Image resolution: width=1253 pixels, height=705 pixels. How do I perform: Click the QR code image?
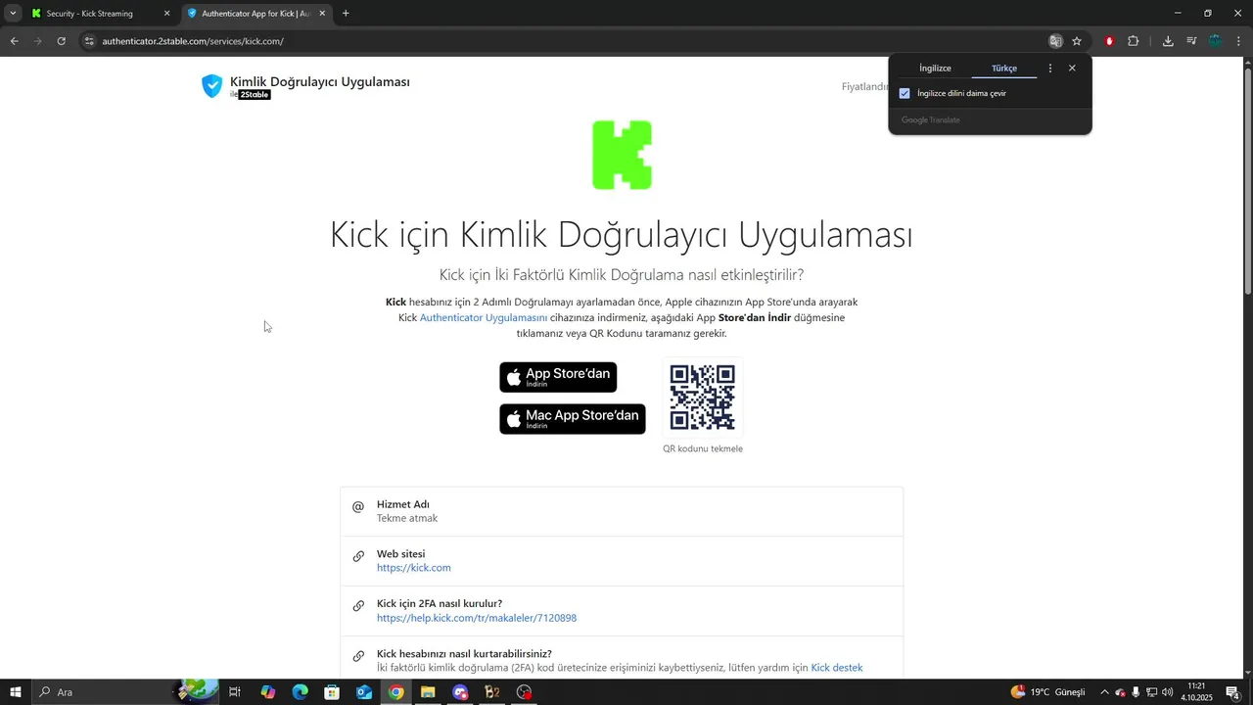(702, 398)
